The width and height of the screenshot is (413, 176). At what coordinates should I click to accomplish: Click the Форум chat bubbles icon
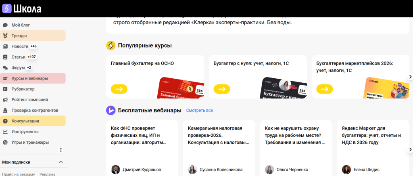(5, 68)
